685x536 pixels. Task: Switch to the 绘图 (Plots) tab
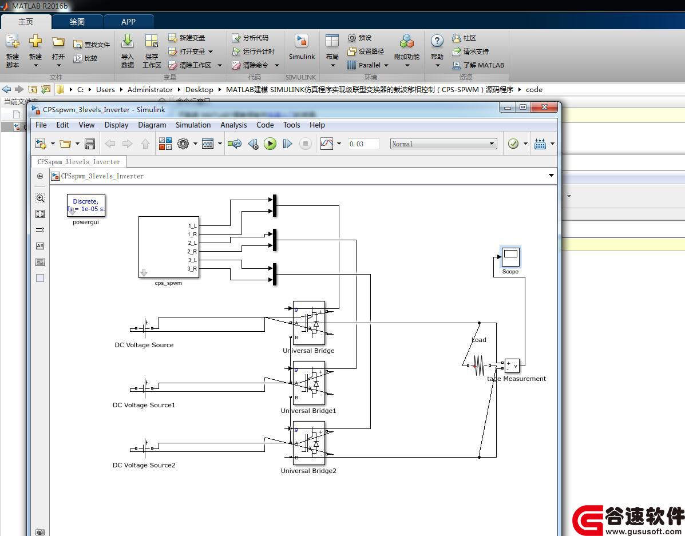click(x=77, y=22)
